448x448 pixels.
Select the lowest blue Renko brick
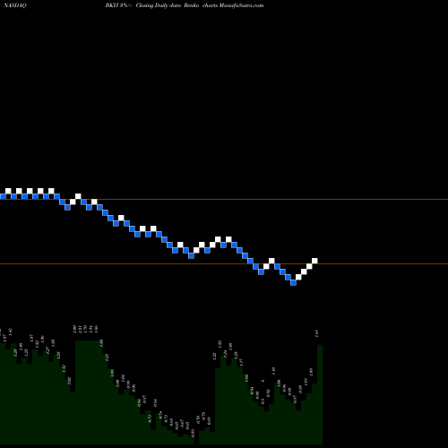293,282
